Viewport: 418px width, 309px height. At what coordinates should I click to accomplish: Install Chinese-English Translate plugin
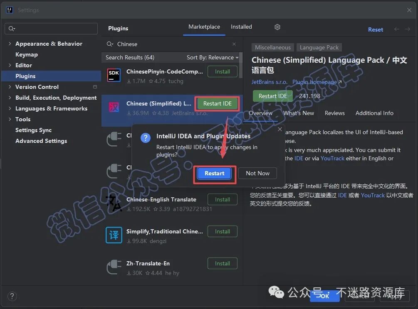click(223, 200)
